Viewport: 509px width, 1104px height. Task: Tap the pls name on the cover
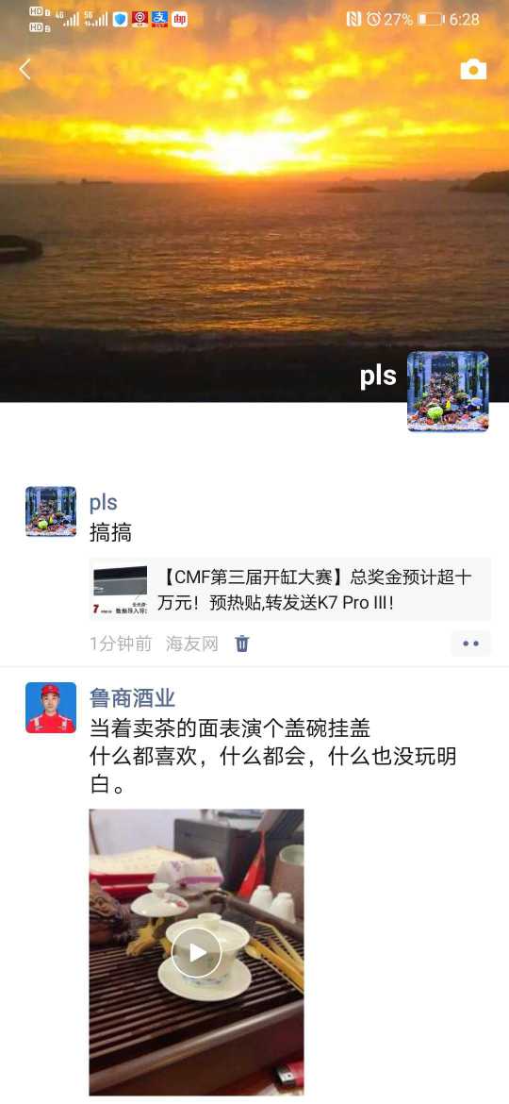tap(378, 376)
